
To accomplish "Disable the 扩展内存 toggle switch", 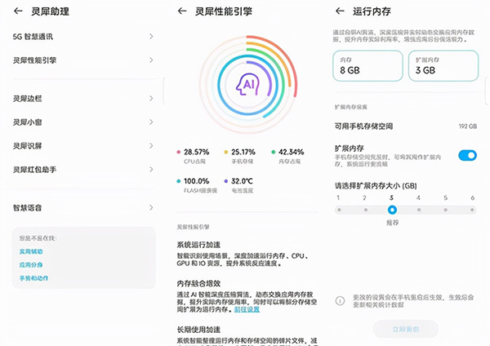I will click(x=467, y=155).
